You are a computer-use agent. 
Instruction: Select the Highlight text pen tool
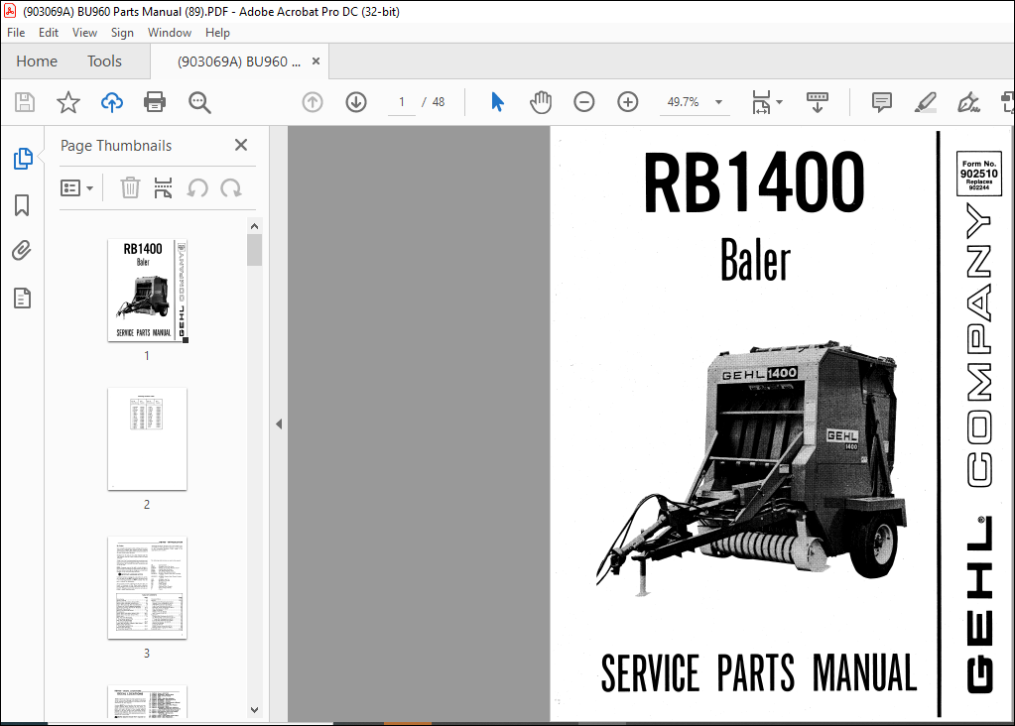(x=925, y=102)
